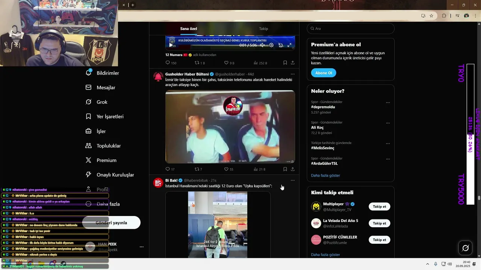481x270 pixels.
Task: Open the floating Grok button
Action: point(465,248)
